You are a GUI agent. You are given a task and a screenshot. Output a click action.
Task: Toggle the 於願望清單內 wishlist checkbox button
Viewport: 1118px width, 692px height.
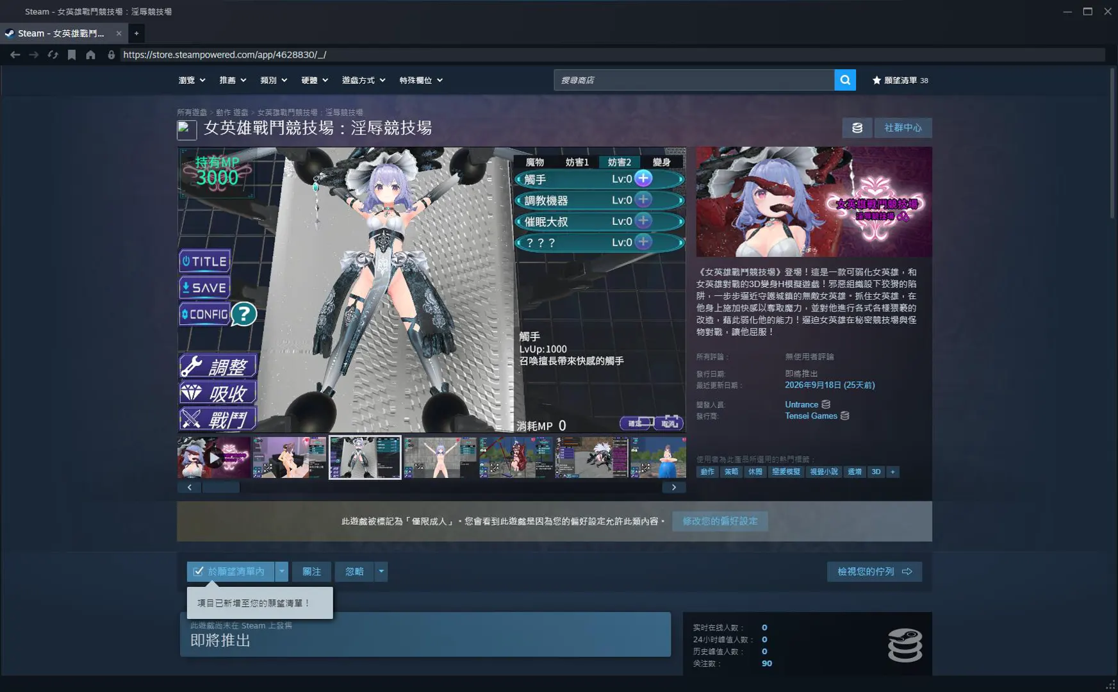click(x=231, y=571)
